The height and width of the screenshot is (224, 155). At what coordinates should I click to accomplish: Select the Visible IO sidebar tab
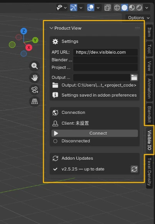pyautogui.click(x=149, y=140)
